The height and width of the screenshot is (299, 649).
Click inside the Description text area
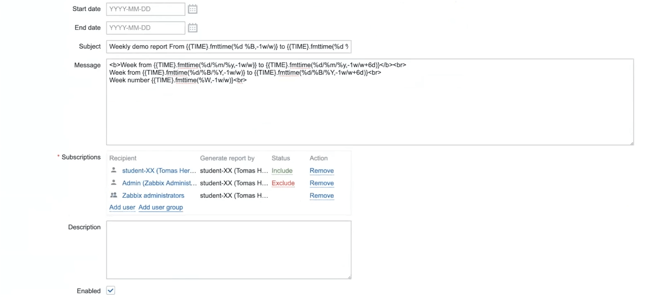pyautogui.click(x=228, y=249)
